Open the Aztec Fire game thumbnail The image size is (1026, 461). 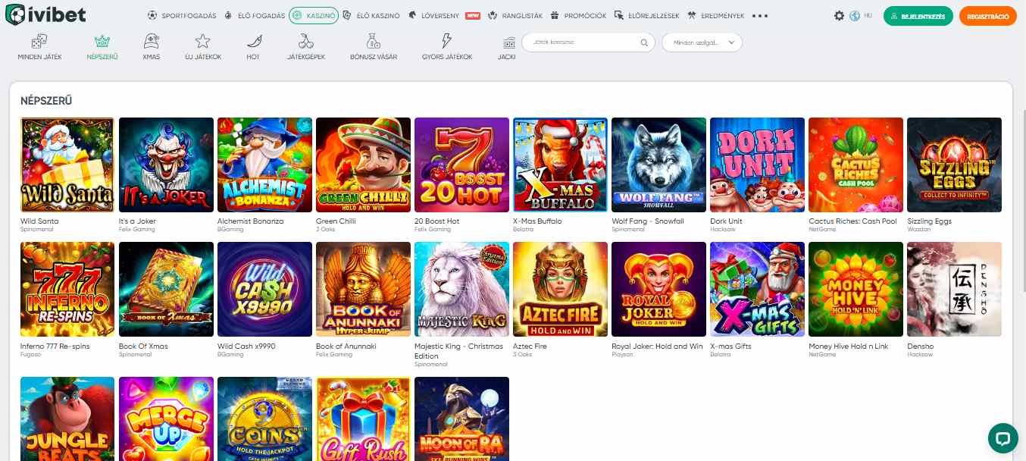click(560, 289)
